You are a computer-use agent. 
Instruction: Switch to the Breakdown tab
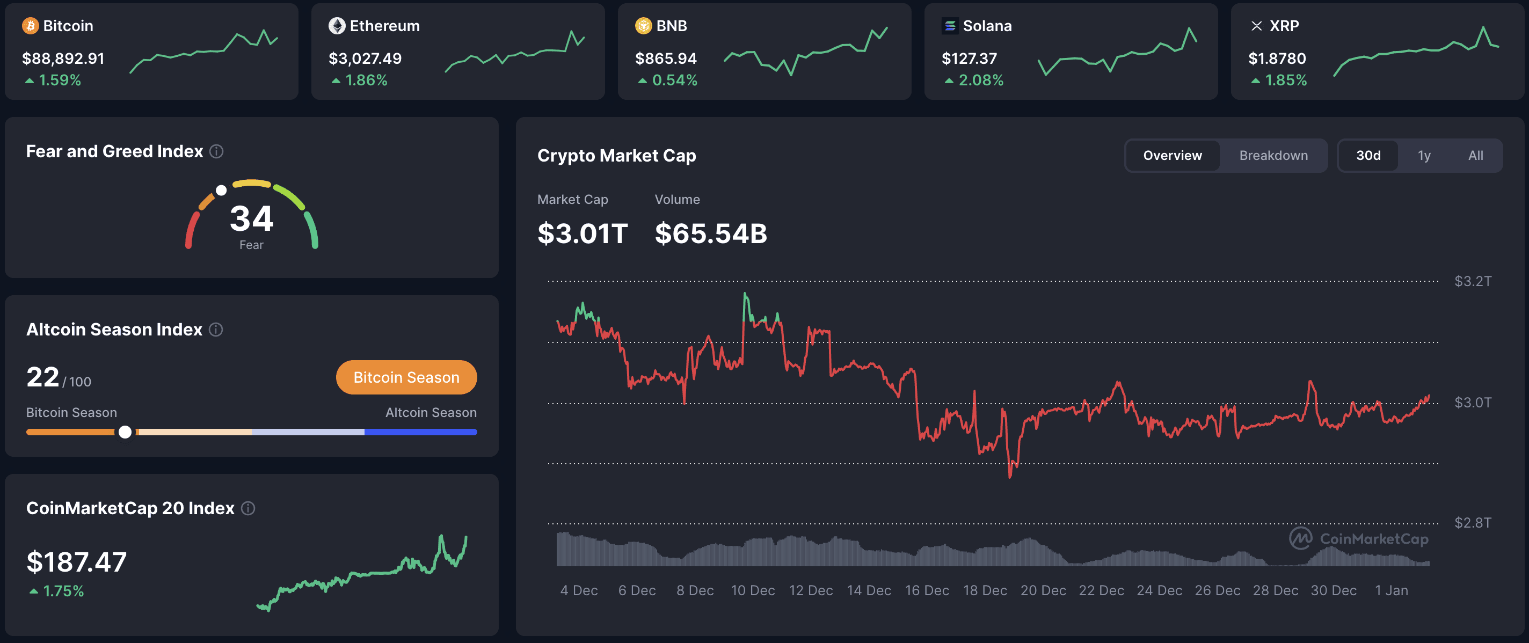tap(1274, 155)
